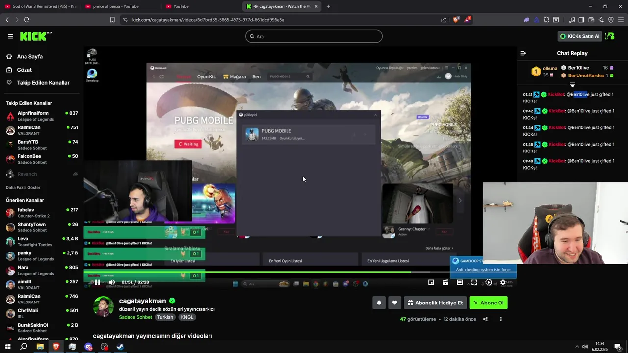Image resolution: width=628 pixels, height=353 pixels.
Task: Open the BarisYTB followed channel
Action: pyautogui.click(x=42, y=145)
